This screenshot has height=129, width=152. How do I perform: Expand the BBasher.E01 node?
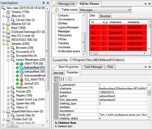(4, 24)
